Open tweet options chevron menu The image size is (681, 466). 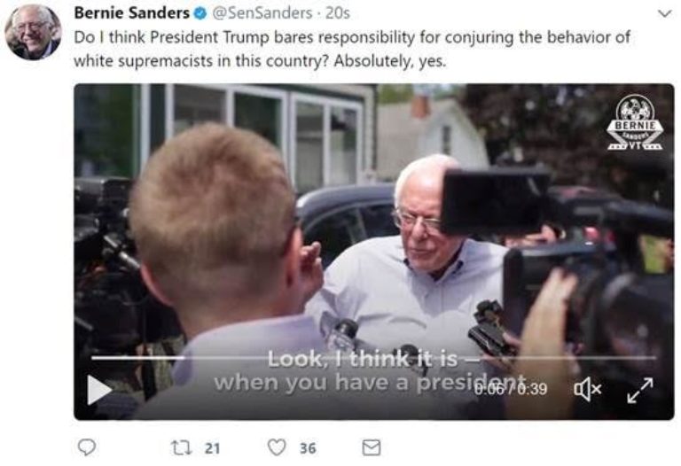[x=664, y=14]
